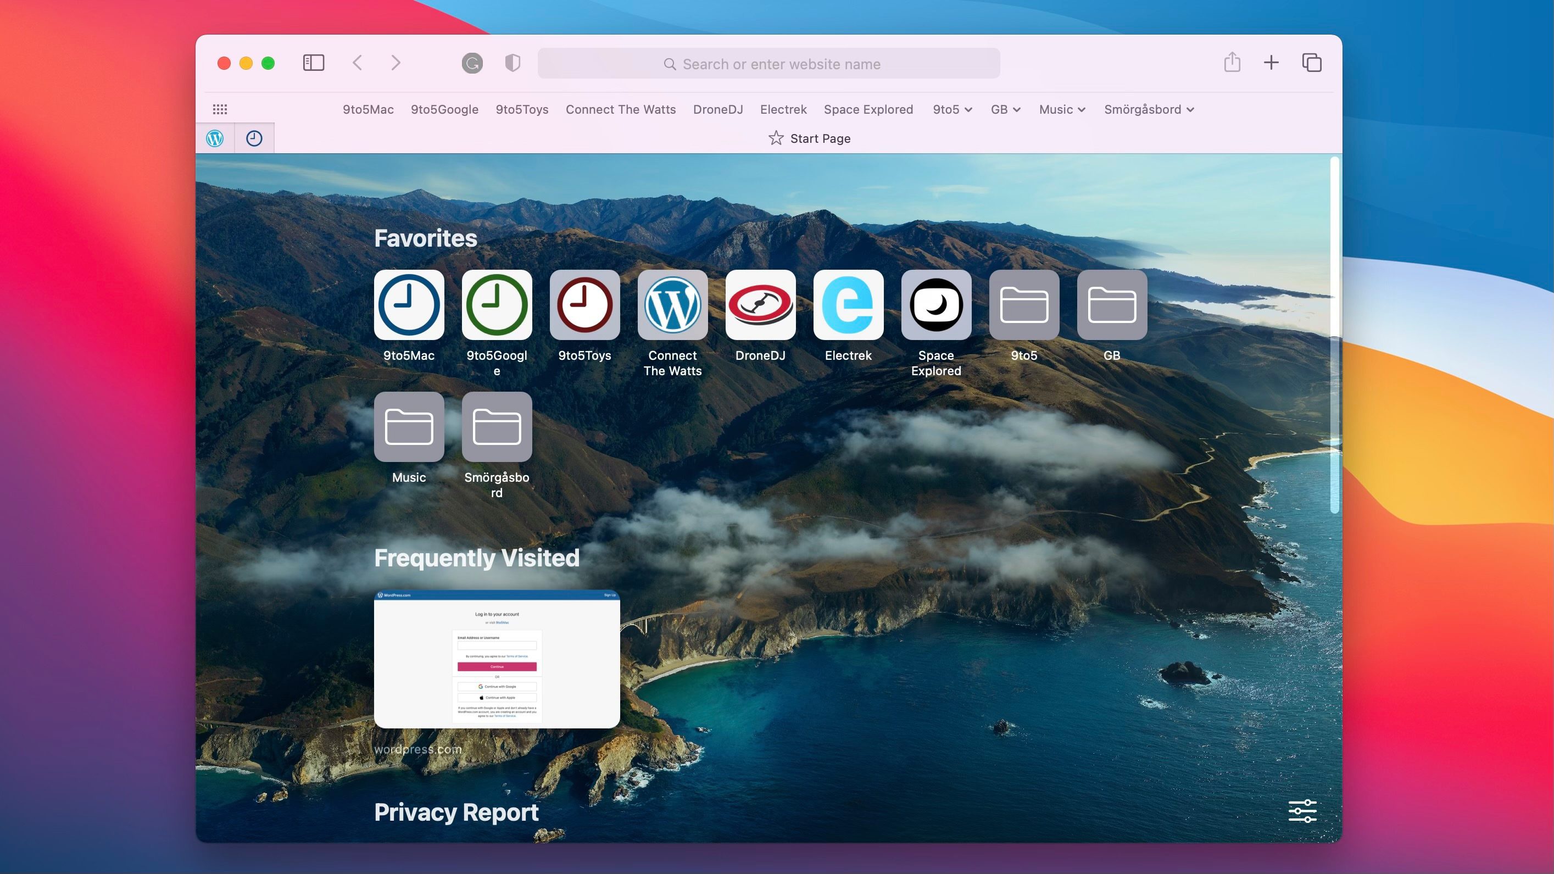Select the Start Page tab
This screenshot has width=1554, height=874.
point(809,138)
